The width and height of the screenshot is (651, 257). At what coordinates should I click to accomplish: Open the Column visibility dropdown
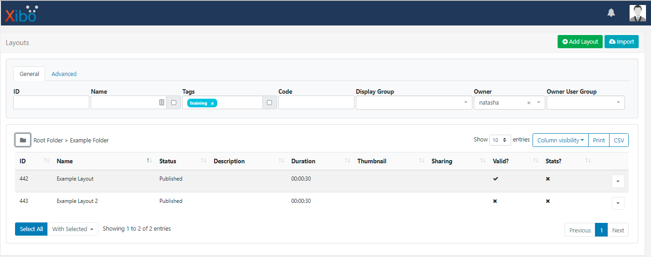[x=560, y=140]
